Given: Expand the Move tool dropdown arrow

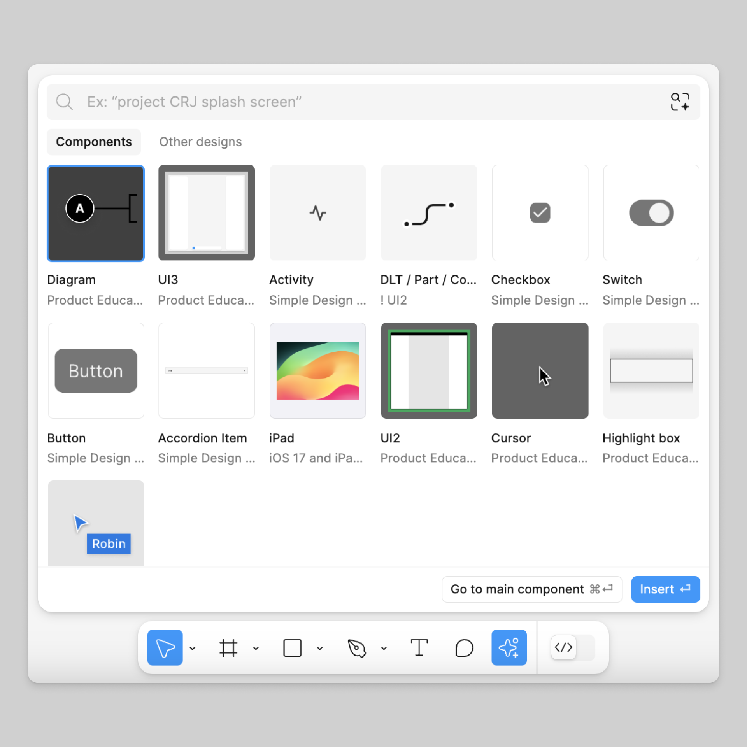Looking at the screenshot, I should 193,648.
